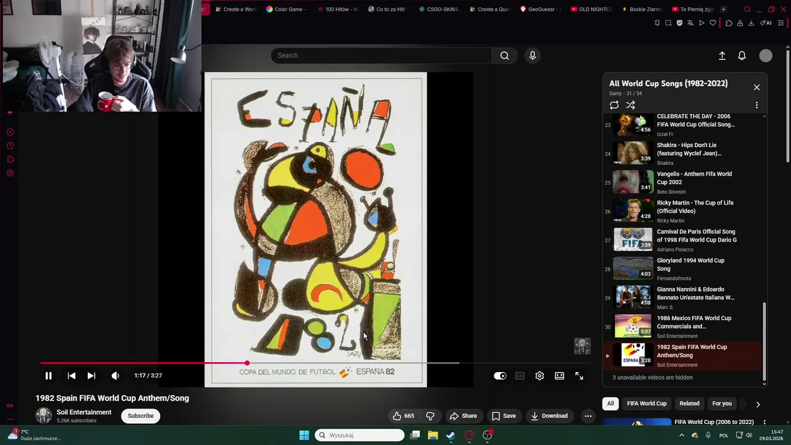
Task: Pause the video with the pause button
Action: (48, 376)
